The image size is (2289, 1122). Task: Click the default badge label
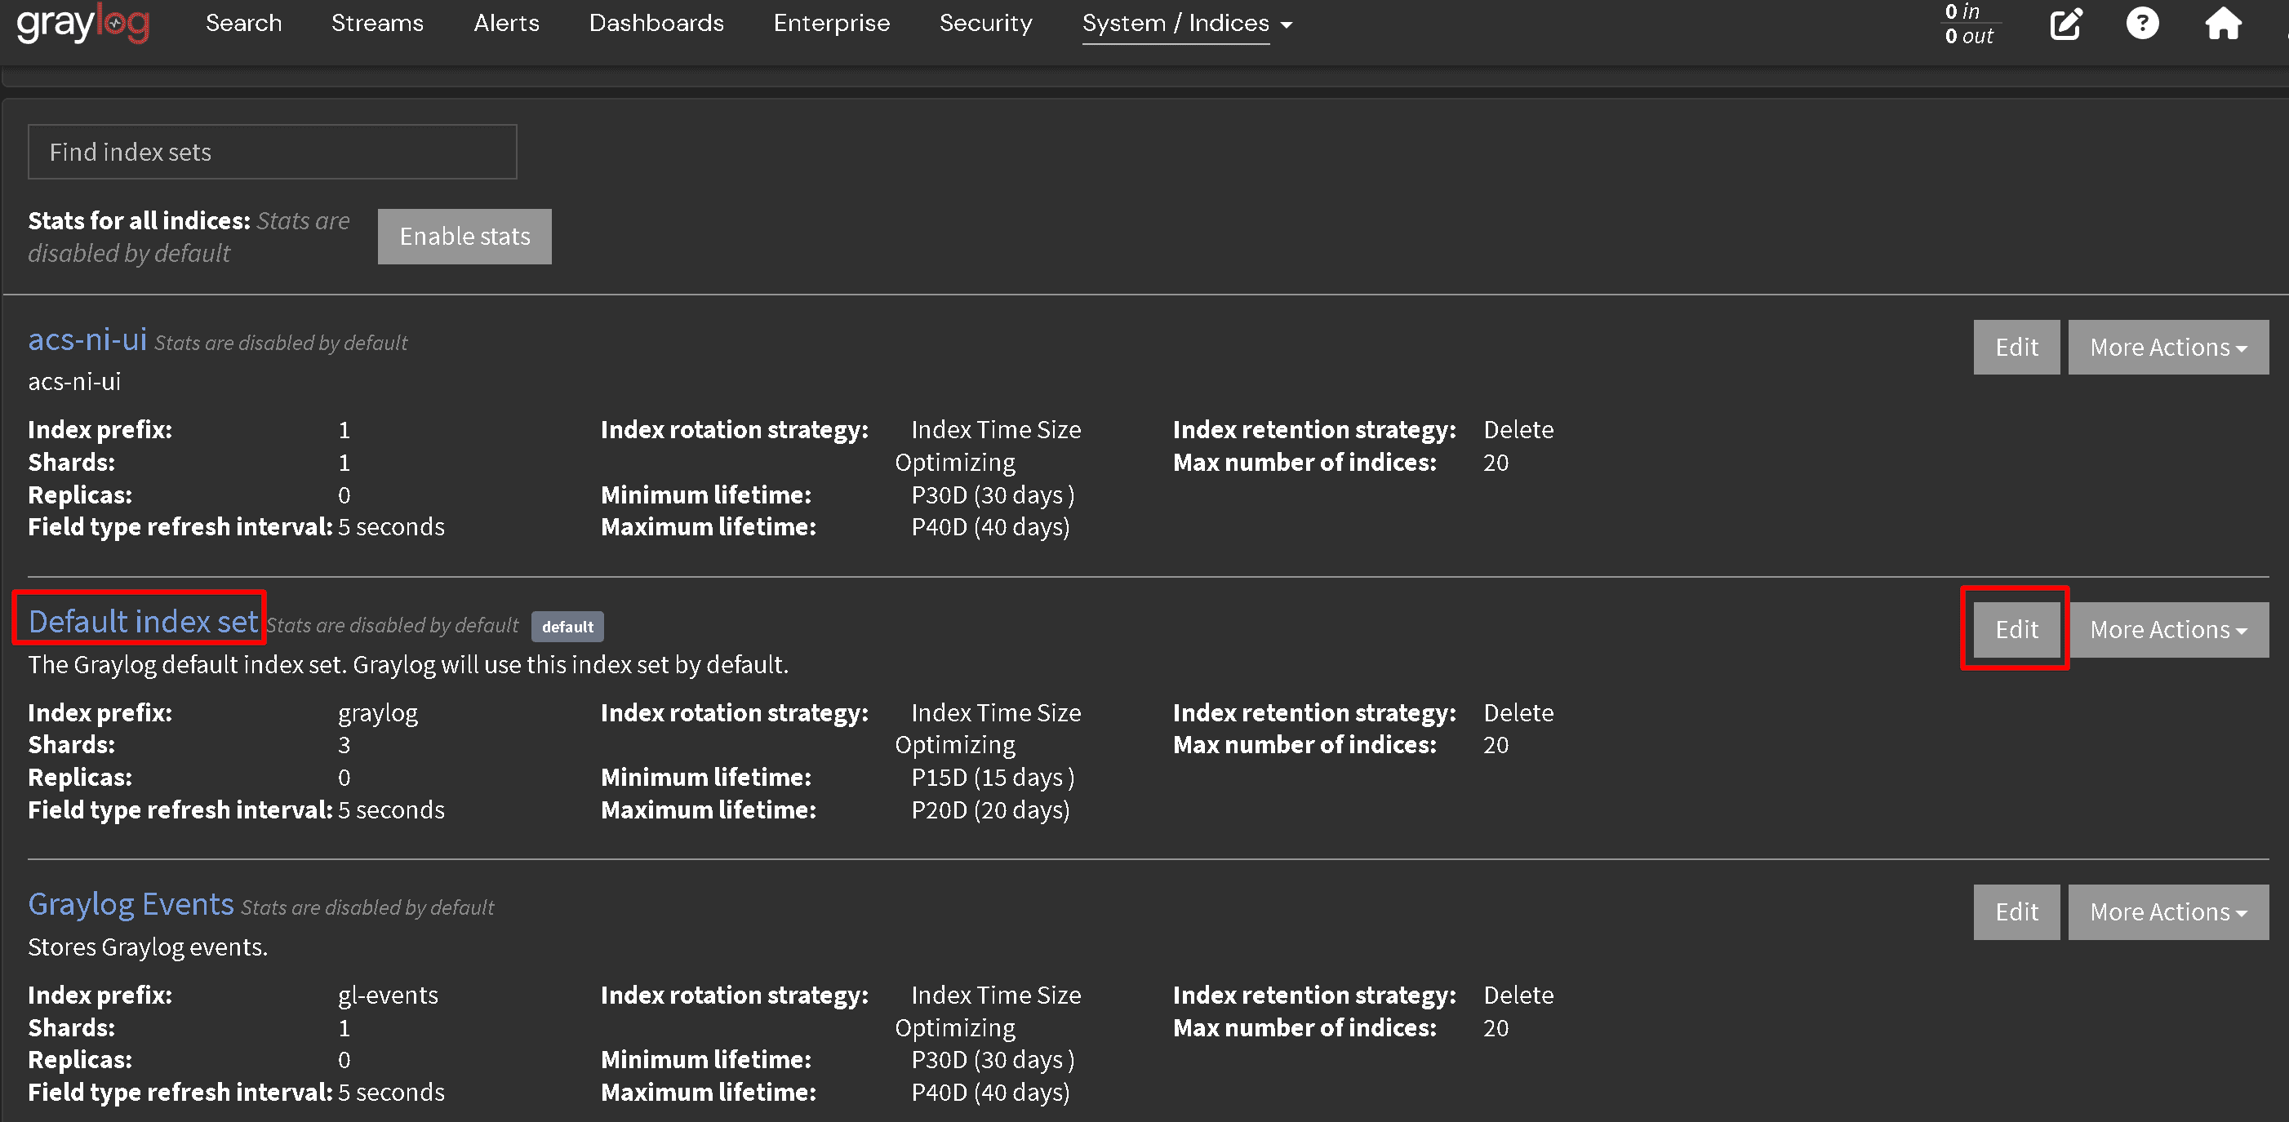pyautogui.click(x=568, y=627)
